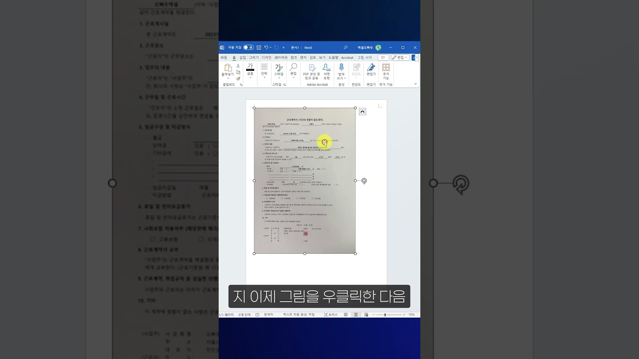Switch to the 검토 tab
The height and width of the screenshot is (359, 639).
pos(313,57)
